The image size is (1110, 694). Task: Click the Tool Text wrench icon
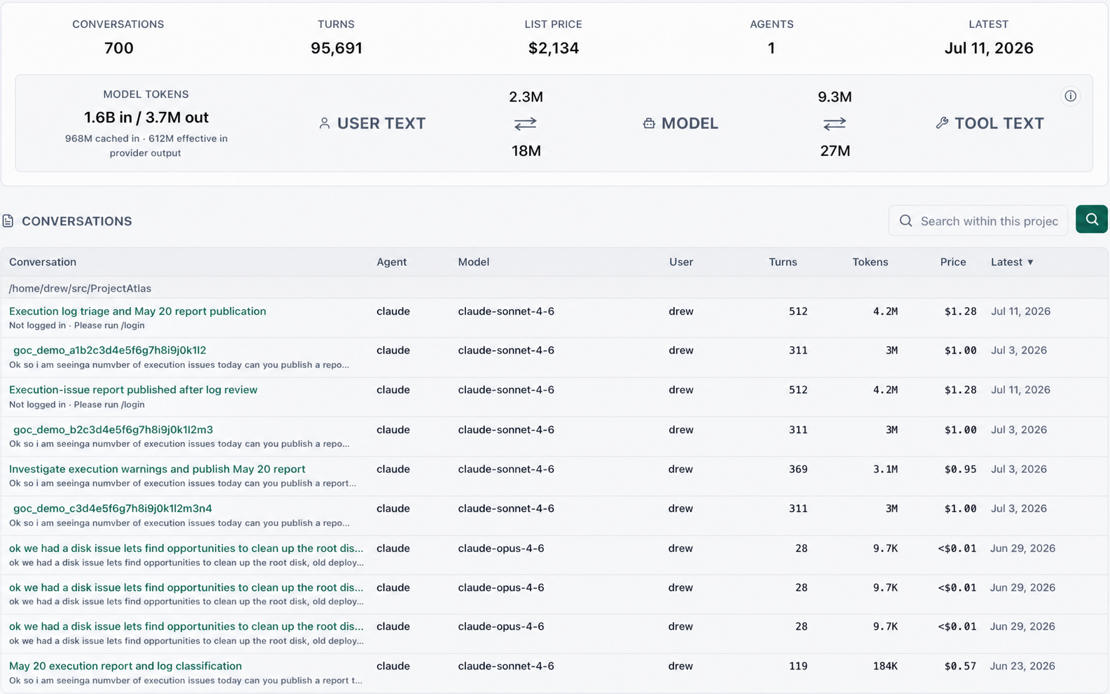pos(942,123)
